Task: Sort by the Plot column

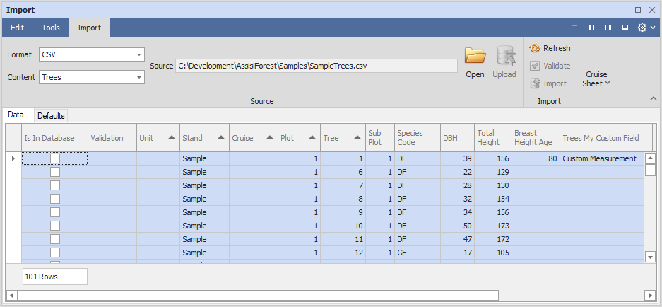Action: point(299,138)
